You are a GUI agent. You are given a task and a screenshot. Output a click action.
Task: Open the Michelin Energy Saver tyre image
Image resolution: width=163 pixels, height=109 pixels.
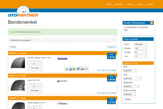click(18, 63)
